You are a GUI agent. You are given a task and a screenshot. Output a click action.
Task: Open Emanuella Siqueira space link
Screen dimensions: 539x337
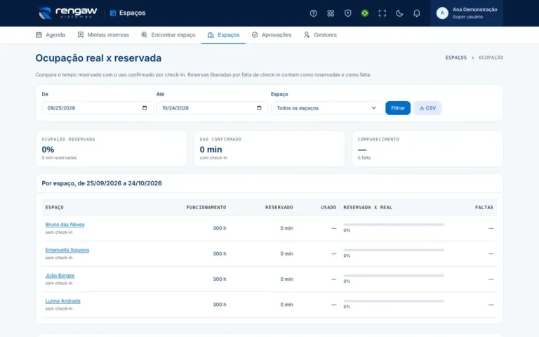click(67, 250)
